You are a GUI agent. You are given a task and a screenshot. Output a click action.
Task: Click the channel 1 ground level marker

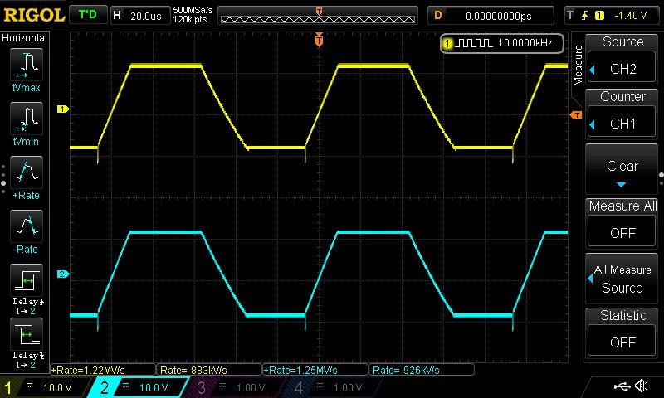tap(63, 109)
